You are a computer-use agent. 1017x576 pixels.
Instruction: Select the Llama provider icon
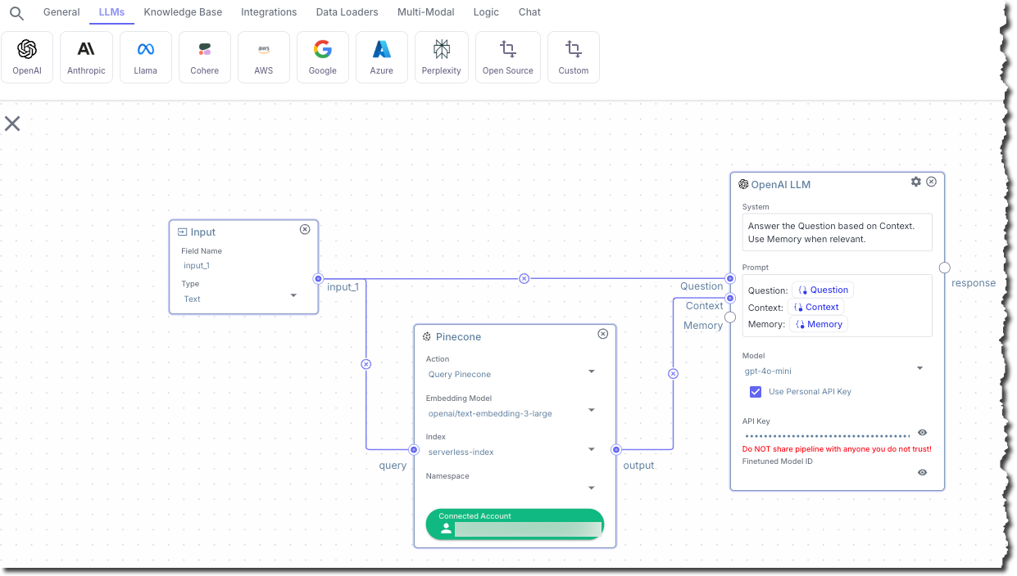pos(145,56)
